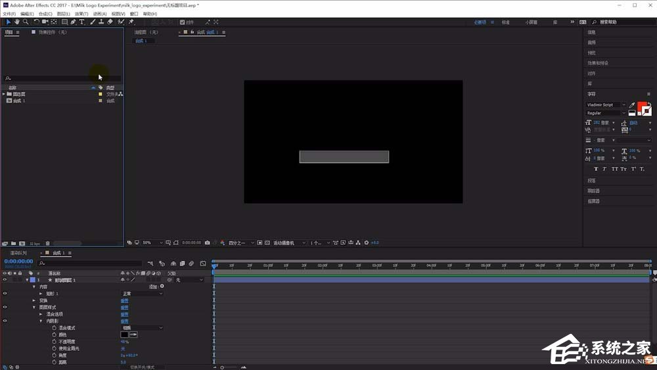
Task: Click the eyedropper in Character panel
Action: pos(632,105)
